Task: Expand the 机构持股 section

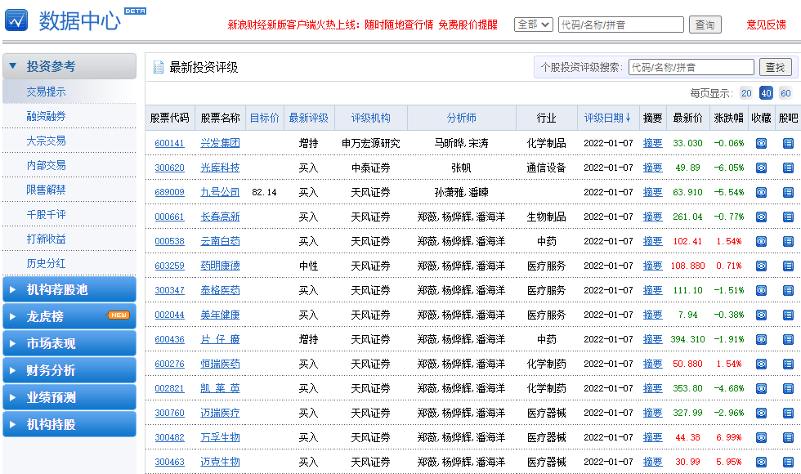Action: [x=69, y=424]
